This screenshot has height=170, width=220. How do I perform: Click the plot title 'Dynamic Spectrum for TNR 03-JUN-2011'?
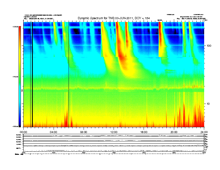click(x=114, y=18)
